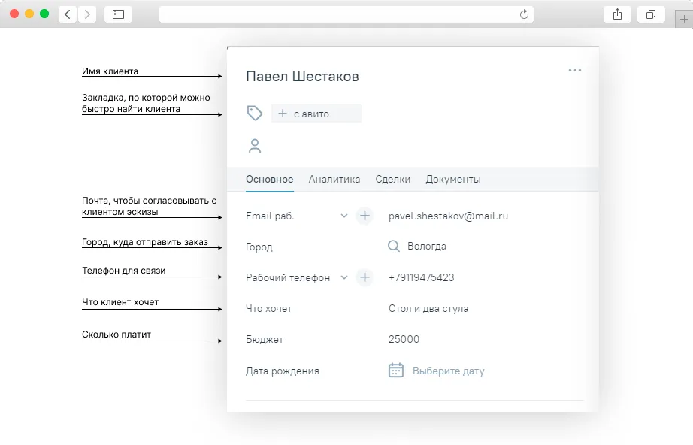Click the Что хочет label
Viewport: 693px width, 445px height.
tap(269, 308)
